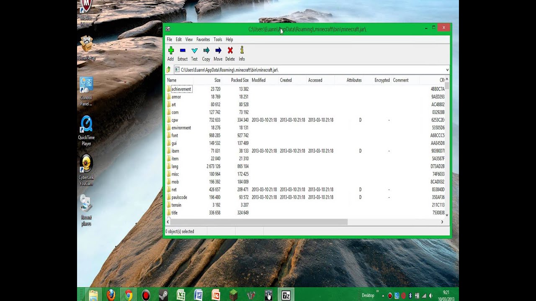This screenshot has height=301, width=536.
Task: Open Excel from the taskbar
Action: (x=181, y=295)
